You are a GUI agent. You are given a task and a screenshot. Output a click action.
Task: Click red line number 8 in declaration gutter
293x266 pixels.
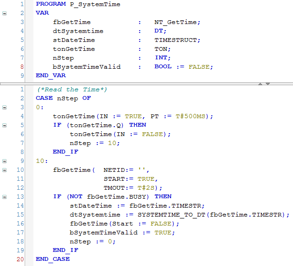[x=22, y=67]
